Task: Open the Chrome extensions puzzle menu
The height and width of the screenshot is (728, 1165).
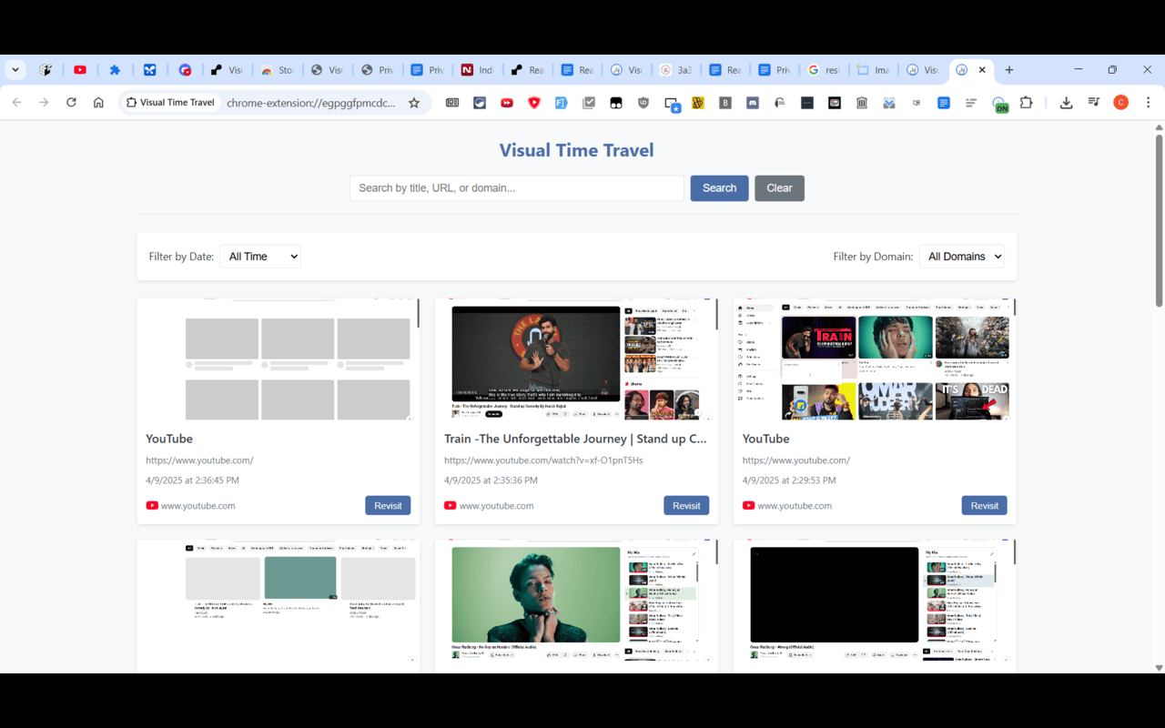Action: pos(1027,103)
